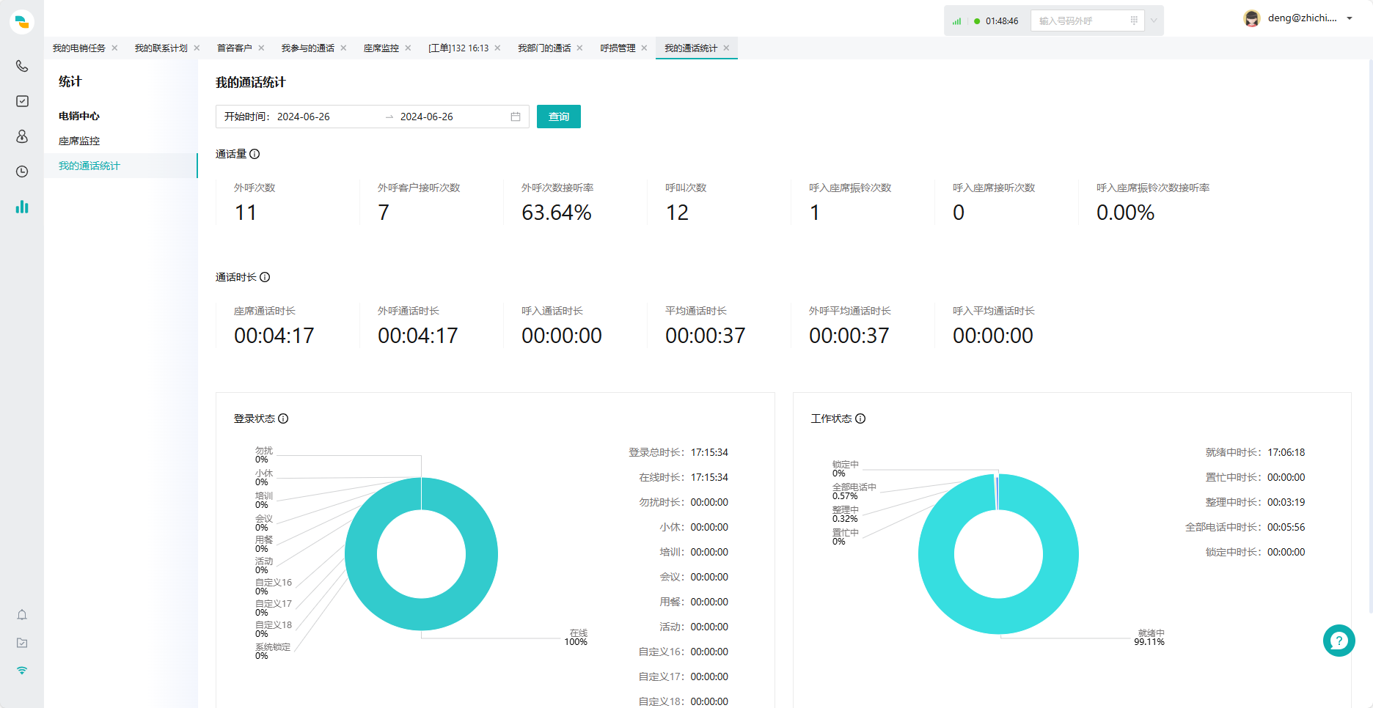Switch to the 我的电销任务 tab
This screenshot has height=708, width=1373.
79,48
